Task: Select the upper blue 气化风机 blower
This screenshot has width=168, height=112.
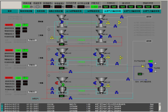Action: pos(150,65)
